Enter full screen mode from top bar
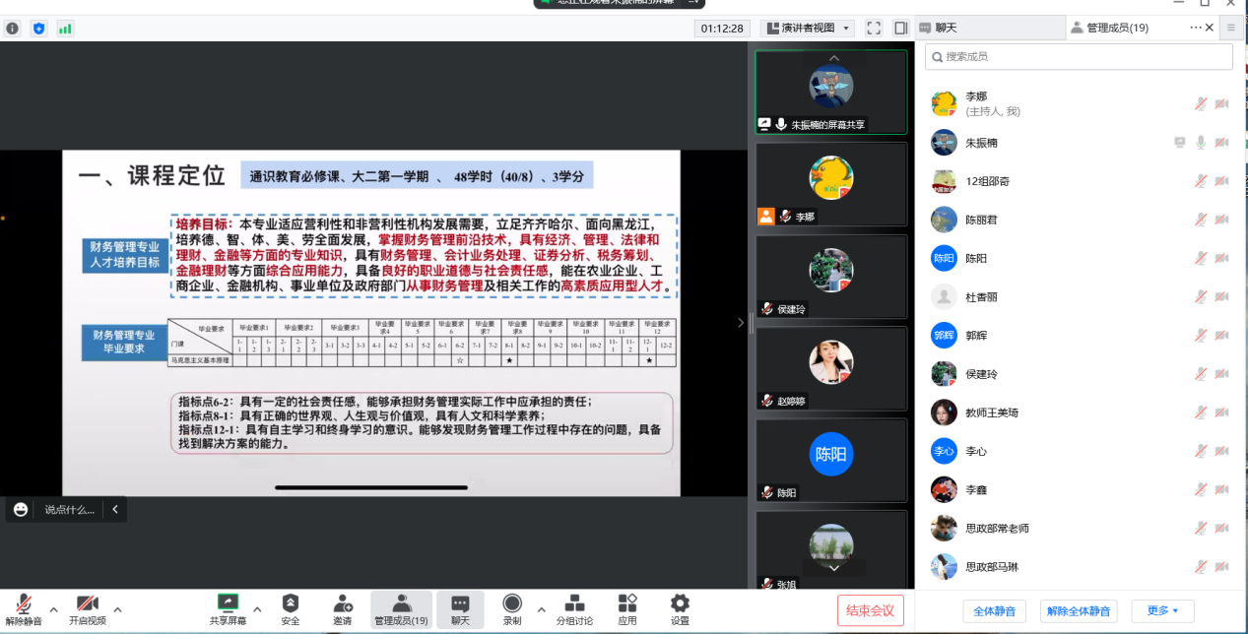Viewport: 1248px width, 634px height. pos(874,28)
